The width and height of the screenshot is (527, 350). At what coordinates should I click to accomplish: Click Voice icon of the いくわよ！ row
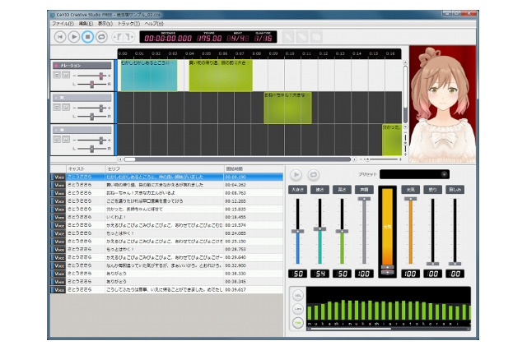pos(58,217)
